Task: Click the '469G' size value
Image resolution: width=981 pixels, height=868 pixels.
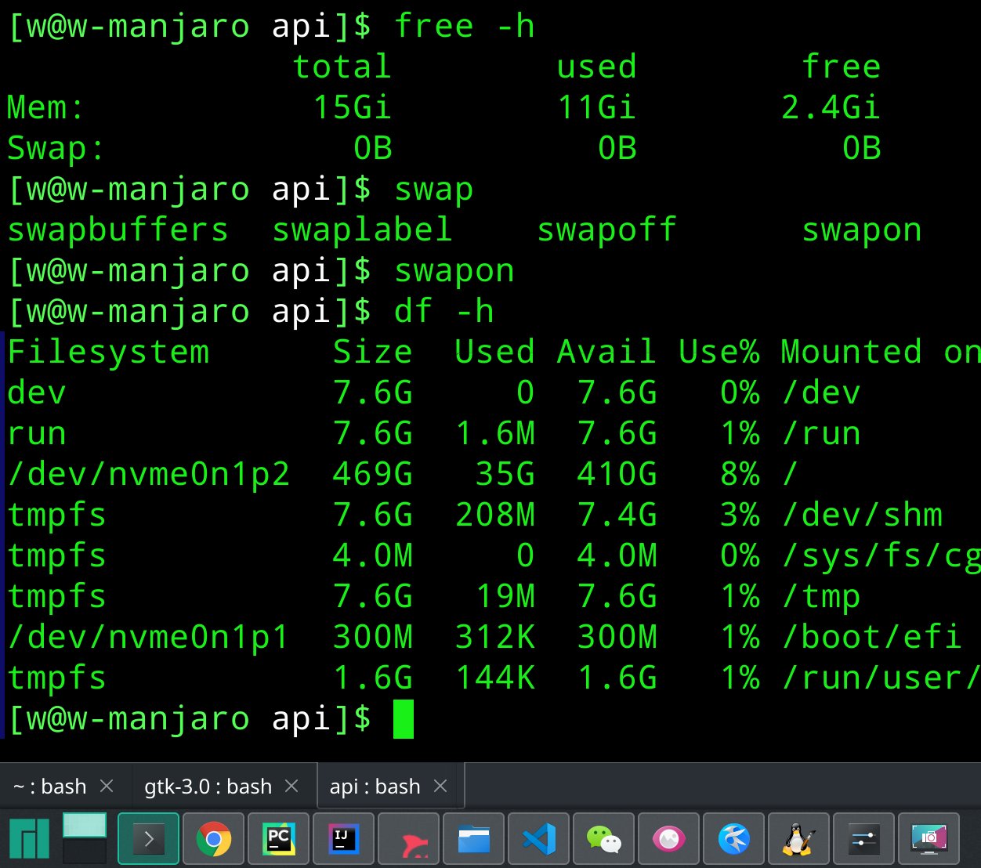Action: pyautogui.click(x=373, y=474)
